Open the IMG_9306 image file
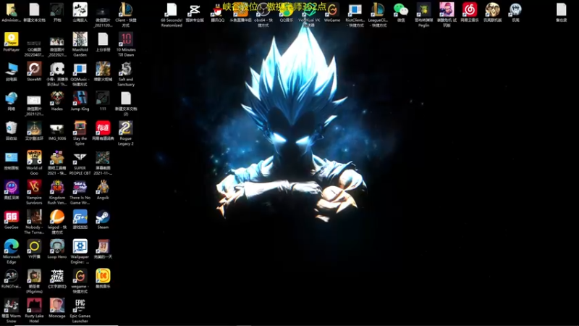This screenshot has height=326, width=579. tap(57, 130)
